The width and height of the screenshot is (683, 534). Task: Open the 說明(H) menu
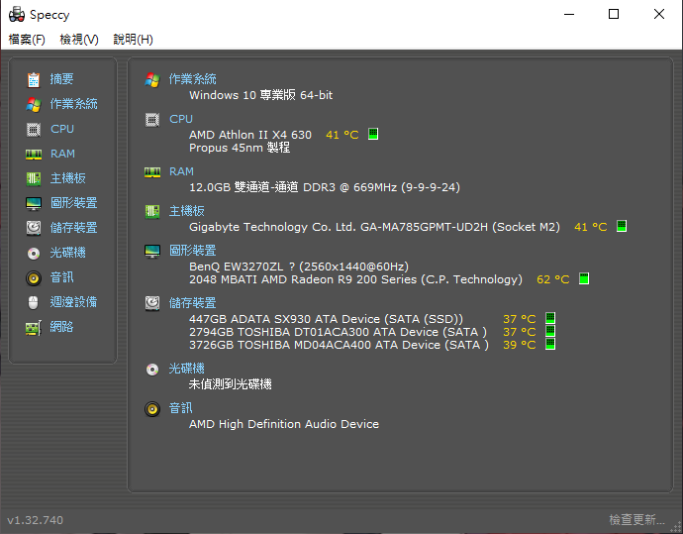(x=133, y=40)
